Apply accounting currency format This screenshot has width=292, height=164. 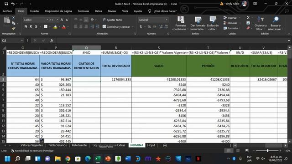(141, 27)
